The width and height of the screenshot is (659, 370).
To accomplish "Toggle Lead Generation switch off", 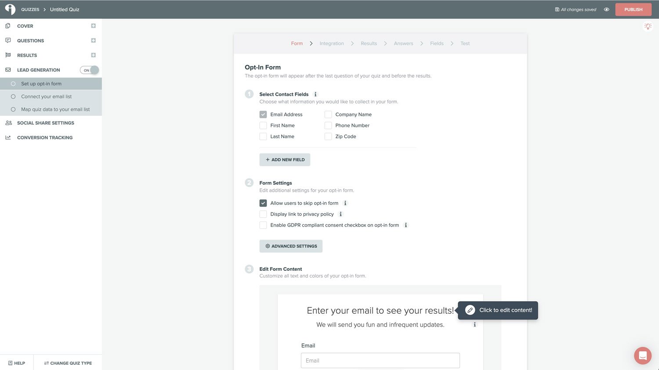I will click(x=90, y=70).
